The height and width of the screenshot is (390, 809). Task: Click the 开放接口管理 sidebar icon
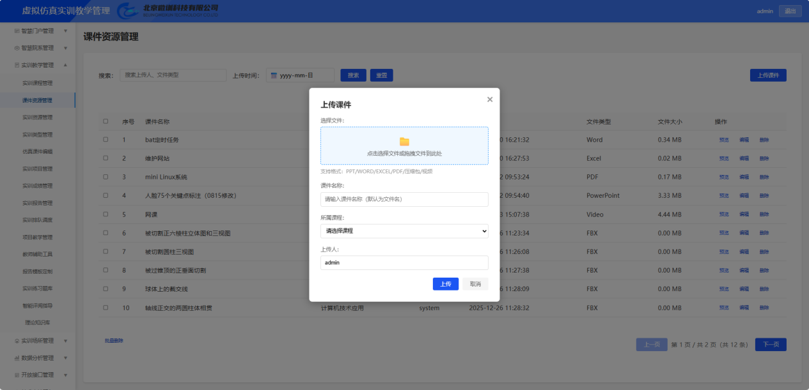click(17, 375)
